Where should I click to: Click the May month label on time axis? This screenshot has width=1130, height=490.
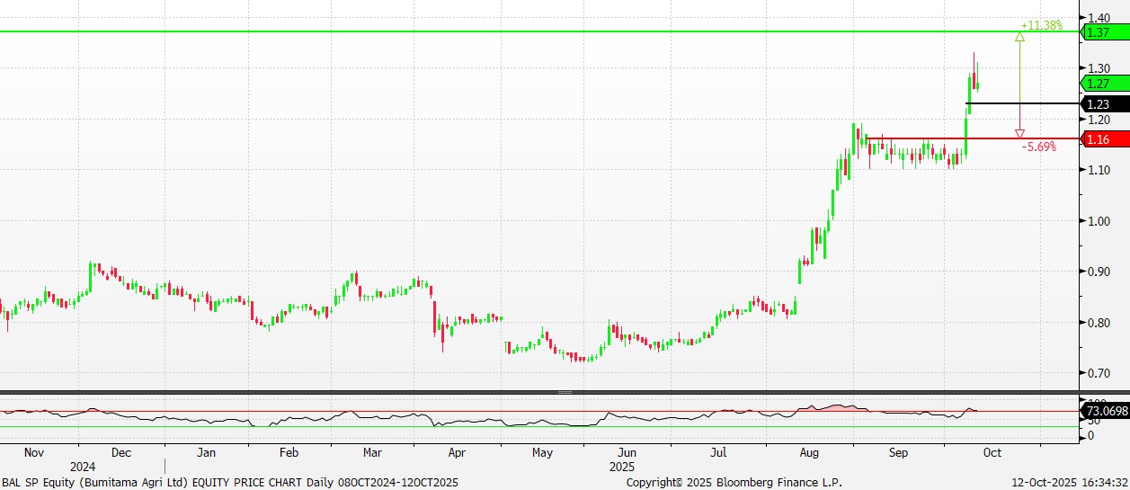point(542,453)
